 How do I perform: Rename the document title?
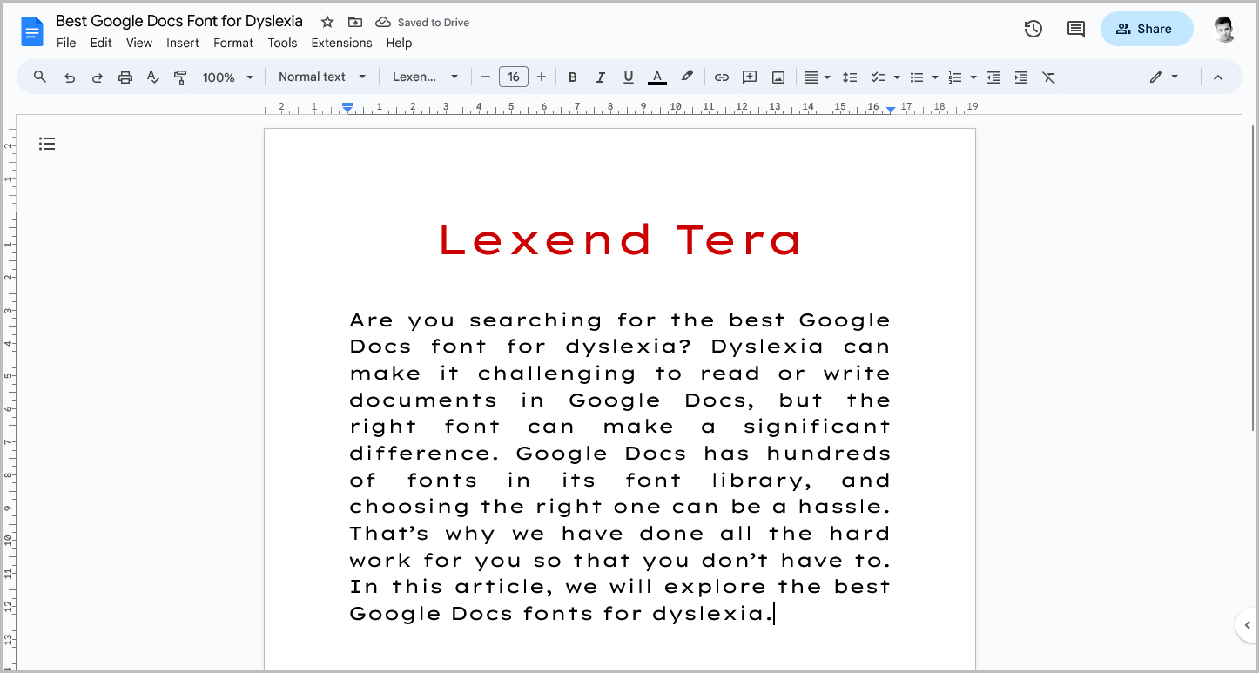tap(179, 21)
